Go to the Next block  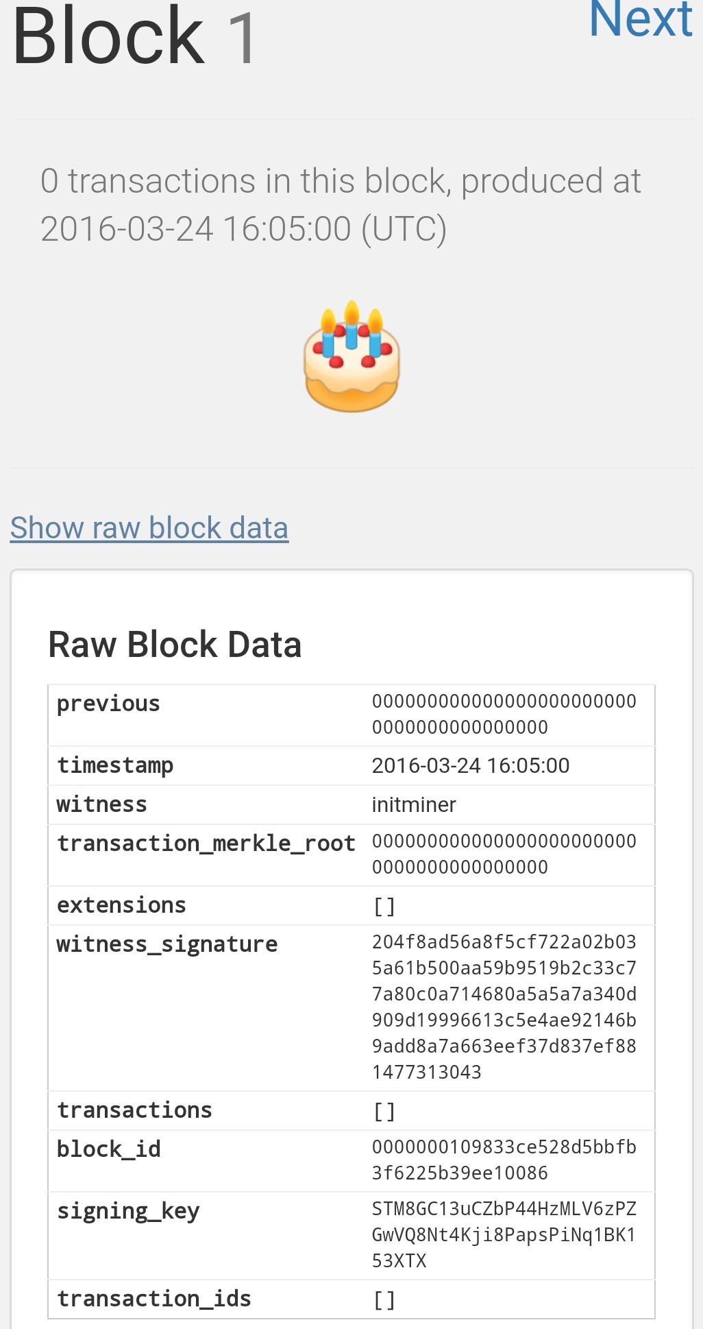pos(640,19)
